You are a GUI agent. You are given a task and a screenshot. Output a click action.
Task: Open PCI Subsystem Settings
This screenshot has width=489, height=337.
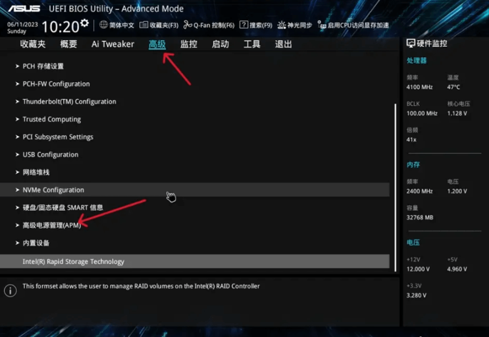(x=58, y=137)
